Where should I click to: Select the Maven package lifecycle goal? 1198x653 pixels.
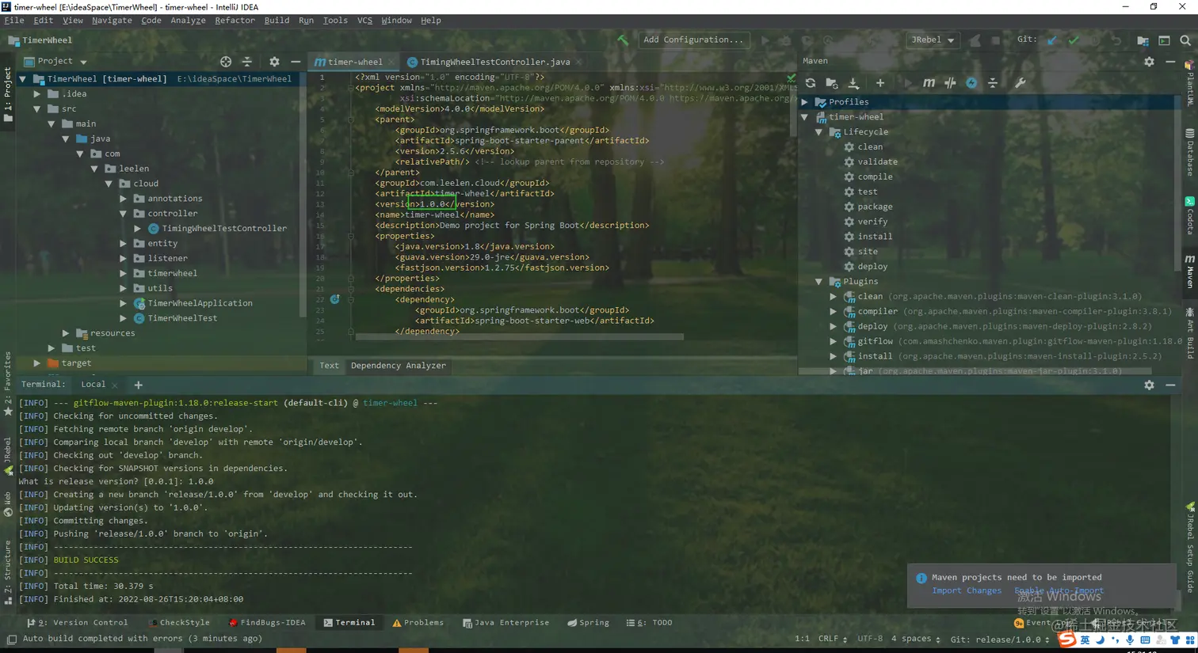point(875,207)
